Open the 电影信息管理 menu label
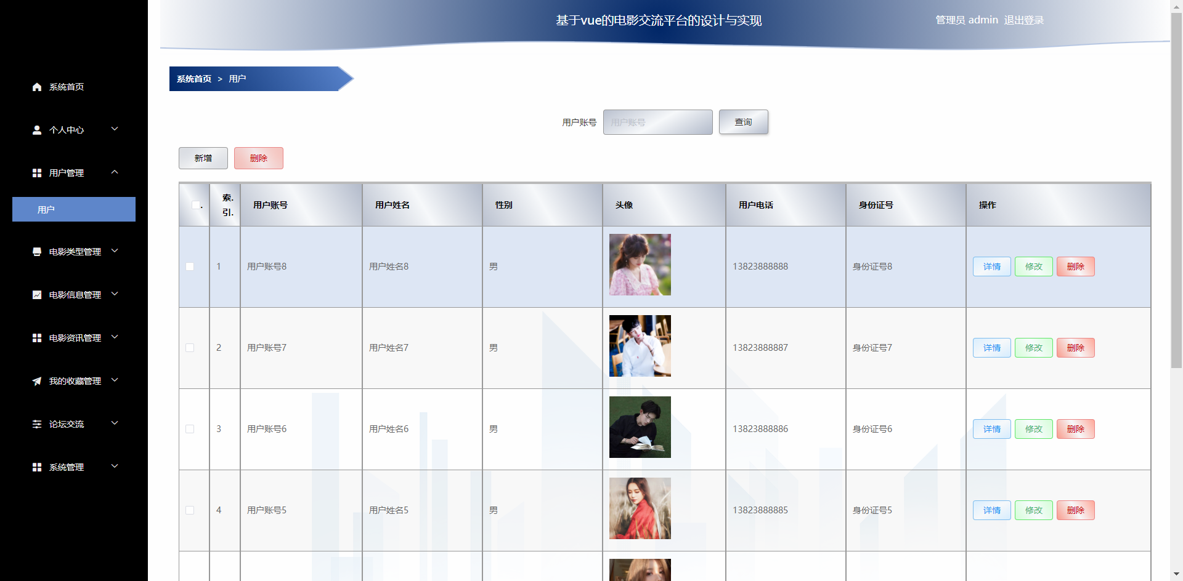This screenshot has width=1183, height=581. click(x=75, y=295)
